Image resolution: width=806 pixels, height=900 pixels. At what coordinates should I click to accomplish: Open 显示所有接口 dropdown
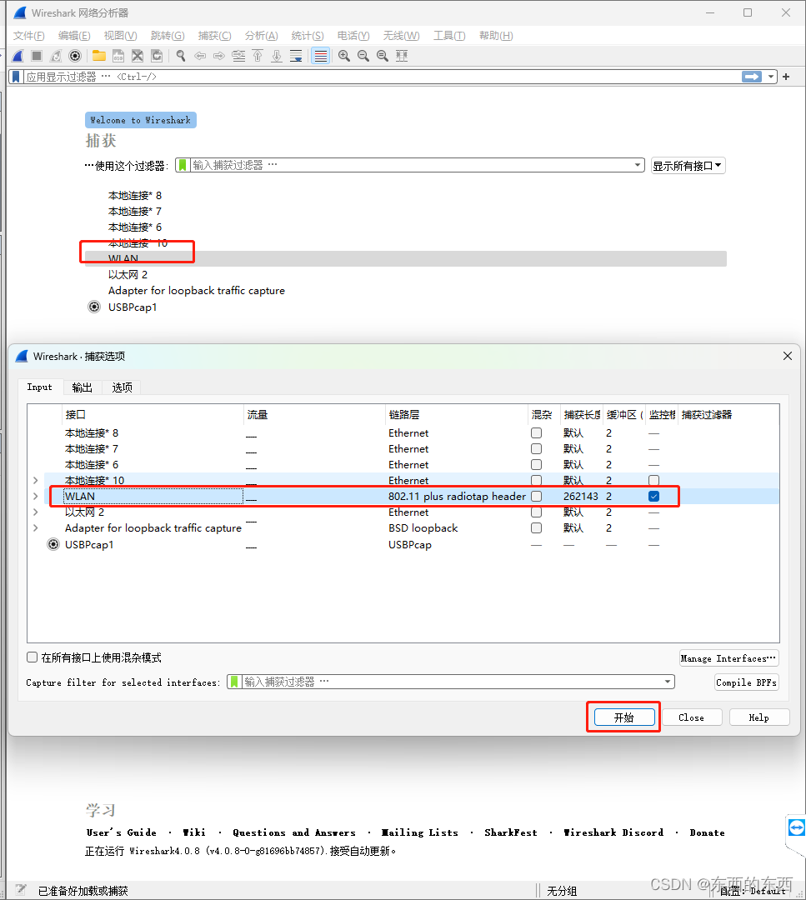click(688, 166)
